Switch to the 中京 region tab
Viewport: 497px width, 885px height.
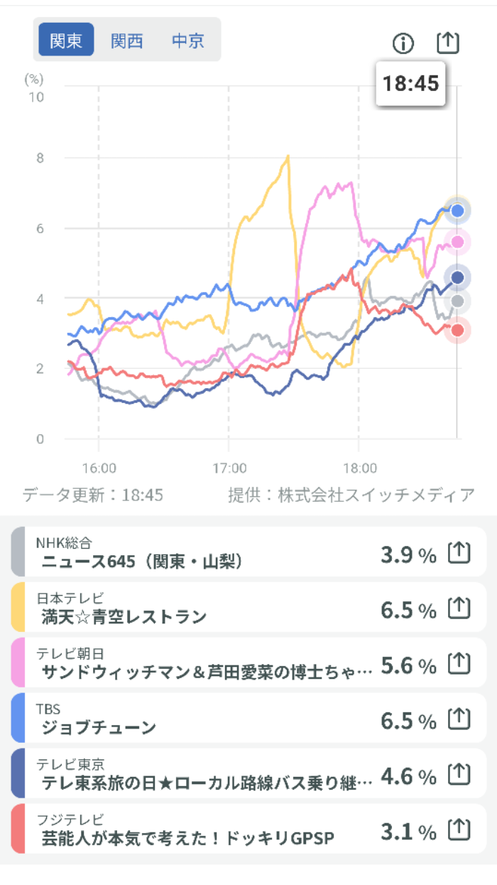click(188, 40)
